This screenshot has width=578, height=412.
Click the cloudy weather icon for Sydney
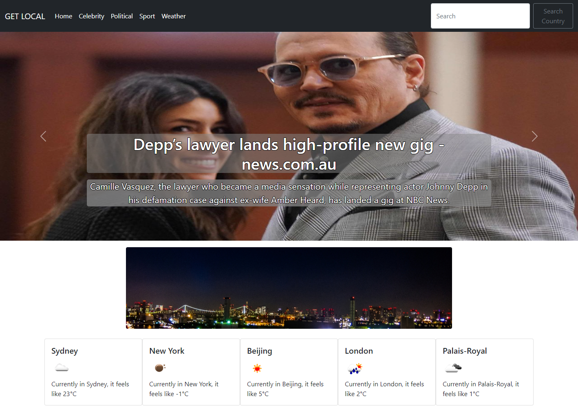coord(62,368)
